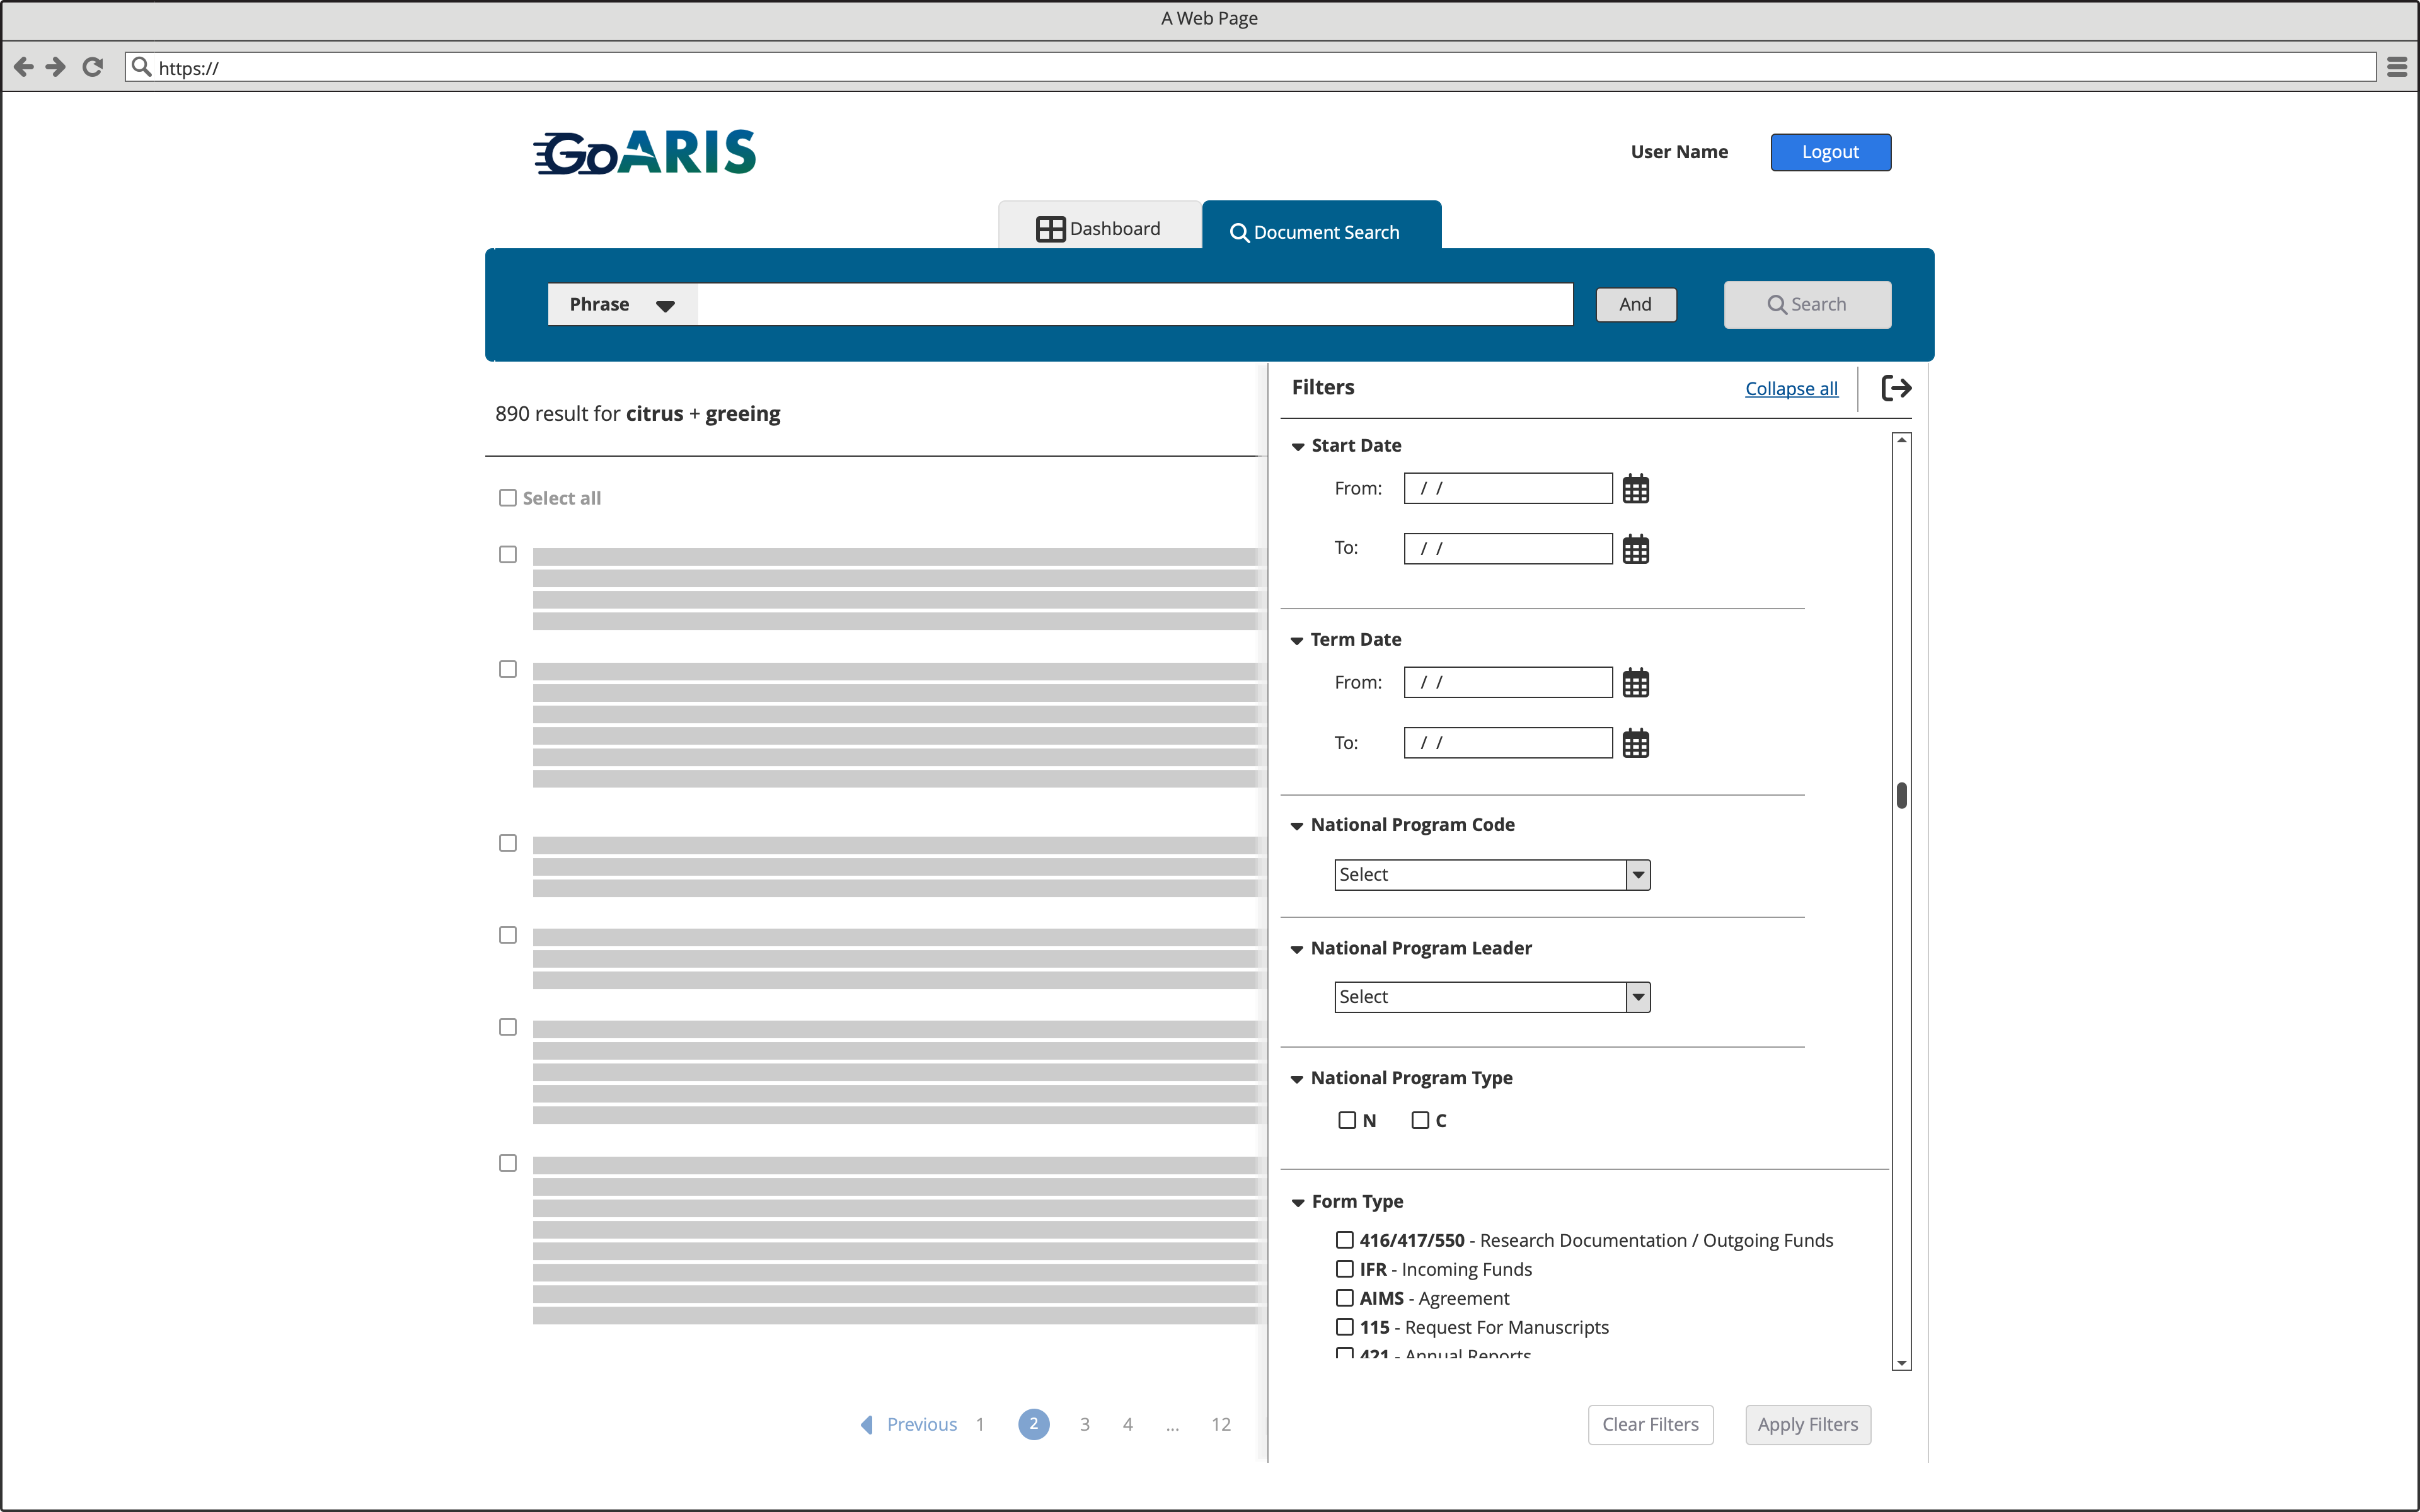The width and height of the screenshot is (2420, 1512).
Task: Check the Select all checkbox
Action: click(x=507, y=497)
